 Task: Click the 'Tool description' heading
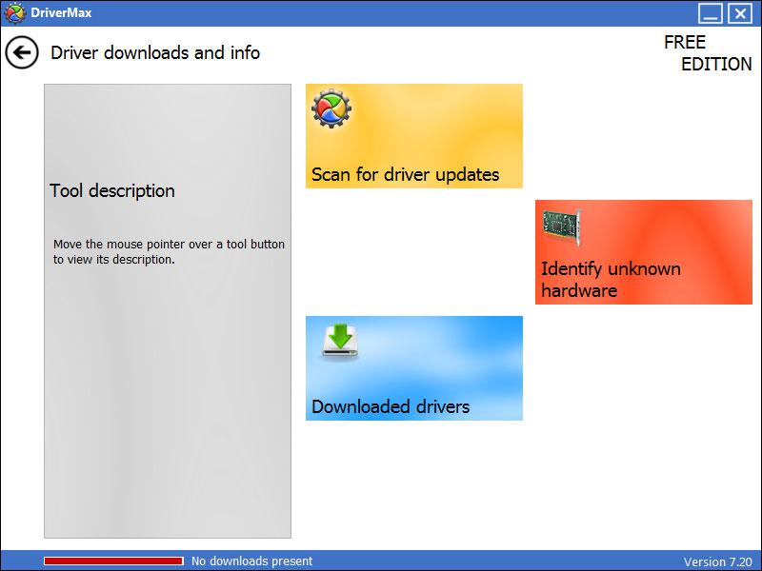pos(112,191)
